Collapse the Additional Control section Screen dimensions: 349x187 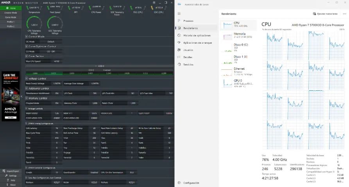click(x=27, y=88)
